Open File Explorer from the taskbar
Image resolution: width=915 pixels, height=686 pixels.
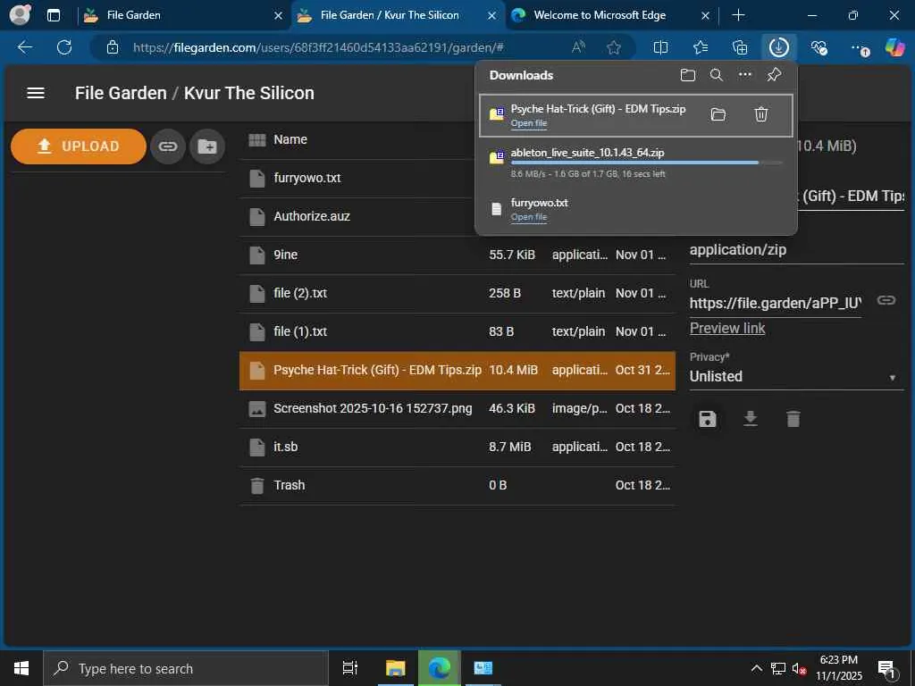395,668
